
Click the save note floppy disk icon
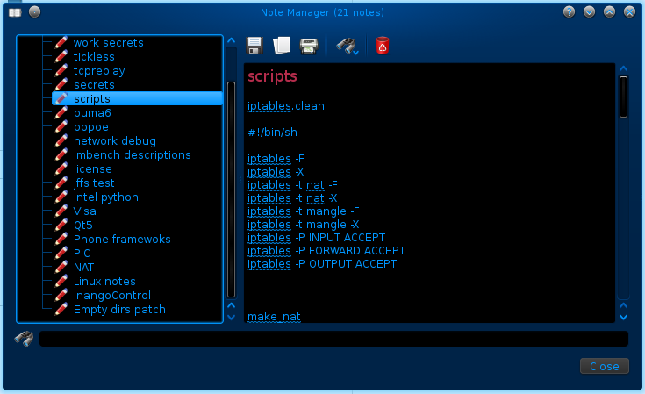pyautogui.click(x=254, y=46)
